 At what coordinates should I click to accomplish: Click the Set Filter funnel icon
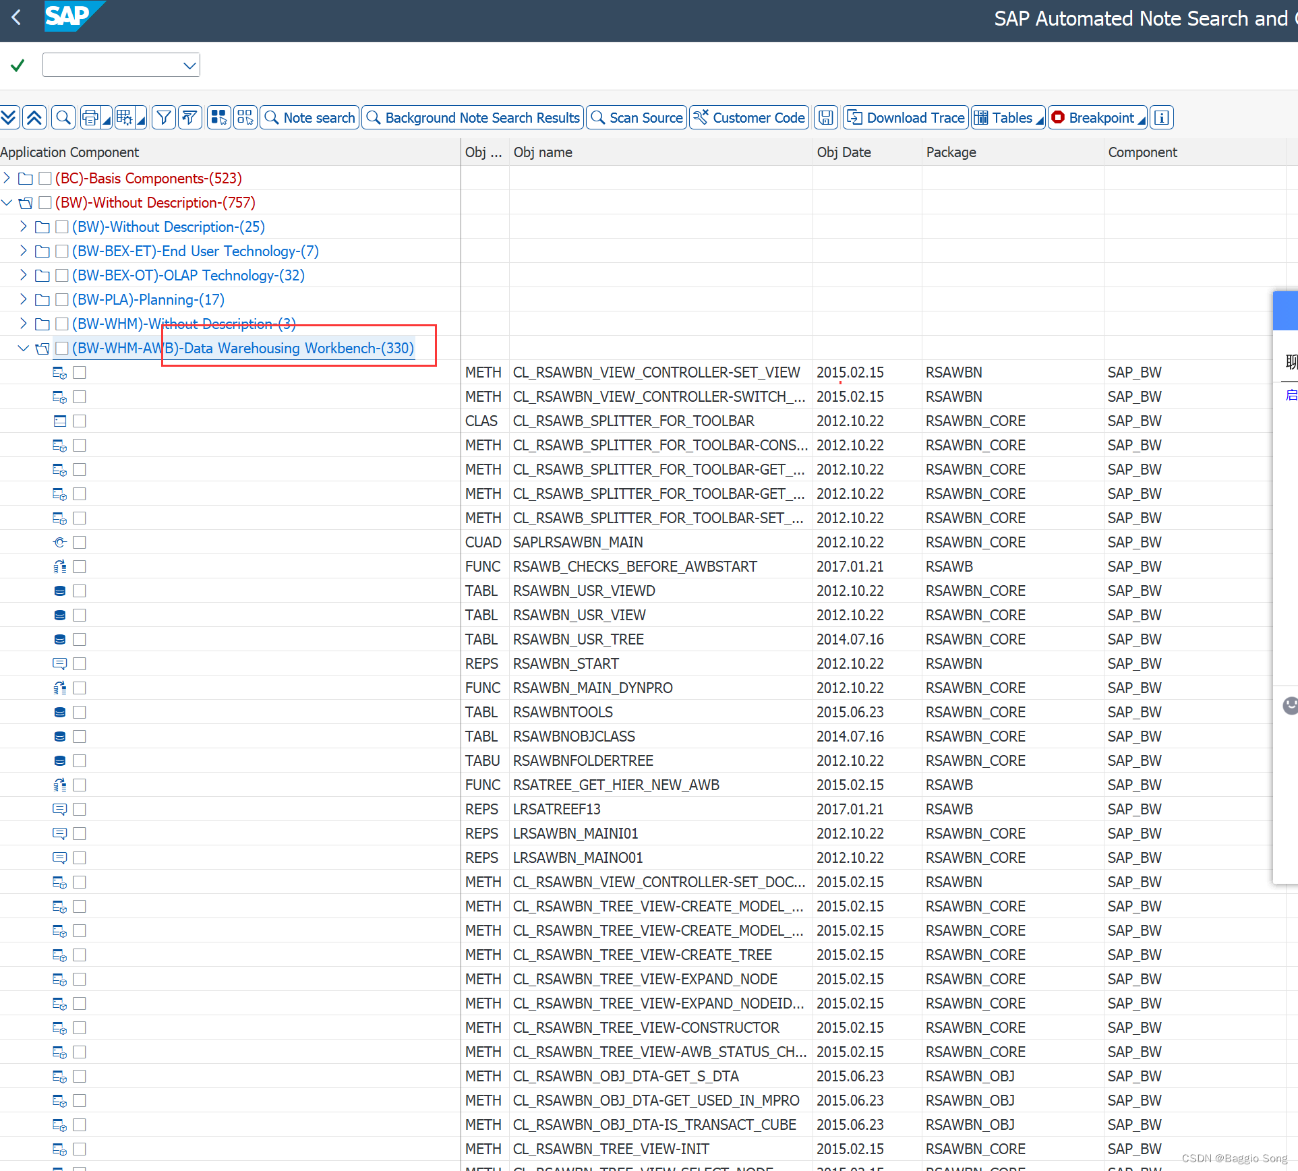pyautogui.click(x=164, y=118)
